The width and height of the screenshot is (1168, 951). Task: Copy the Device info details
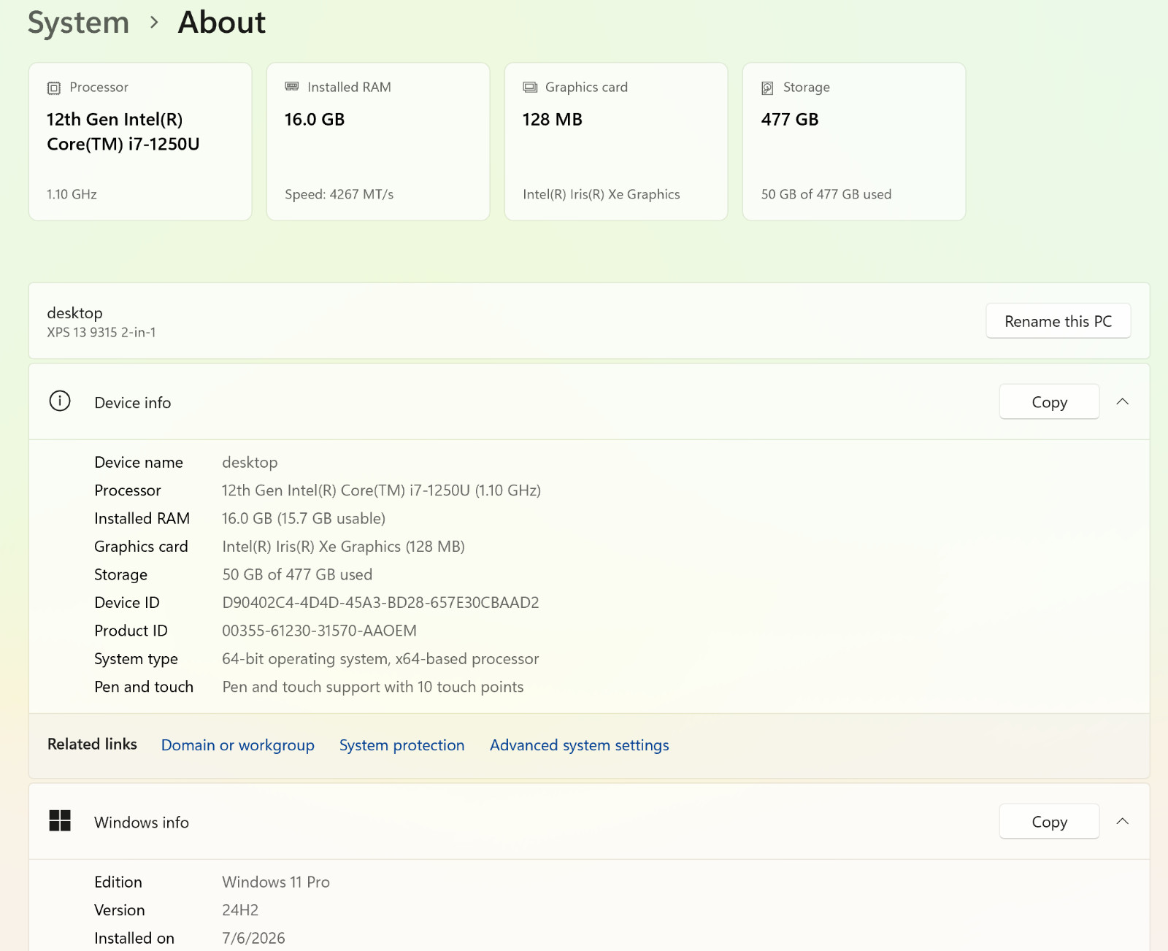1050,401
